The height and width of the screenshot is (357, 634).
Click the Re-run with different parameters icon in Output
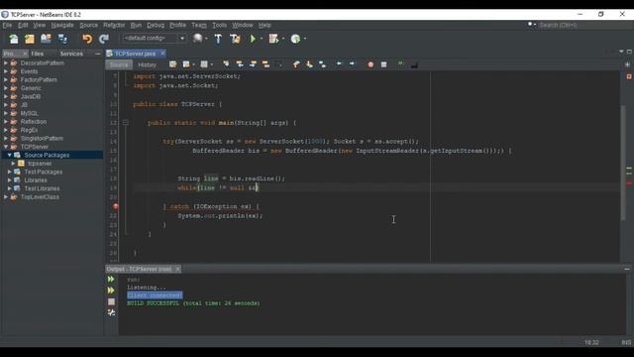pyautogui.click(x=111, y=291)
